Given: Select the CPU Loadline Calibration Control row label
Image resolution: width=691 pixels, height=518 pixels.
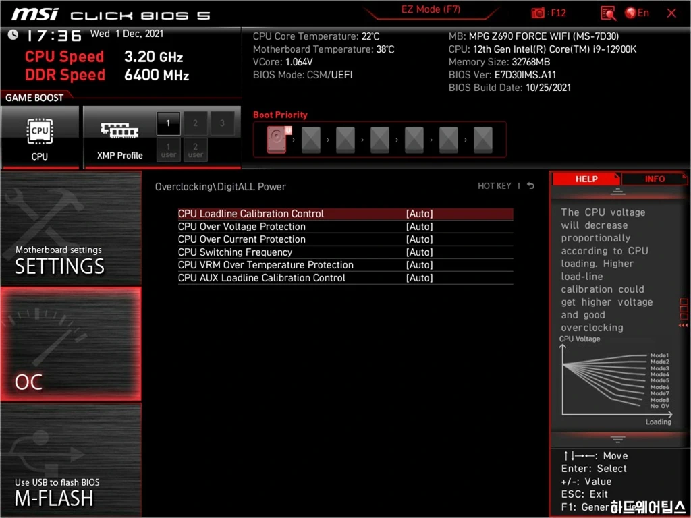Looking at the screenshot, I should click(251, 214).
